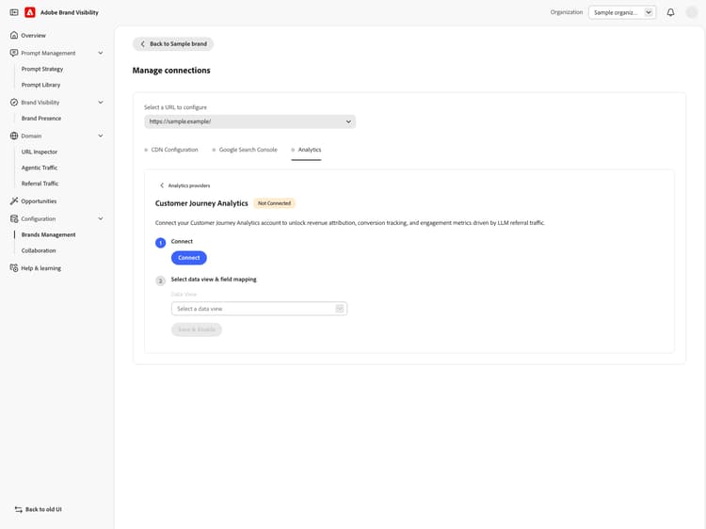
Task: Click the Overview home icon
Action: 14,35
